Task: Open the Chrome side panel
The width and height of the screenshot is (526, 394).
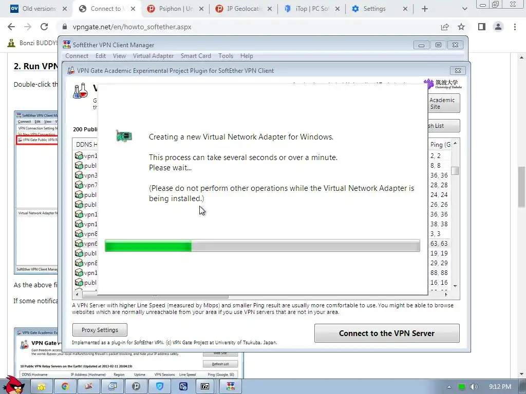Action: 482,27
